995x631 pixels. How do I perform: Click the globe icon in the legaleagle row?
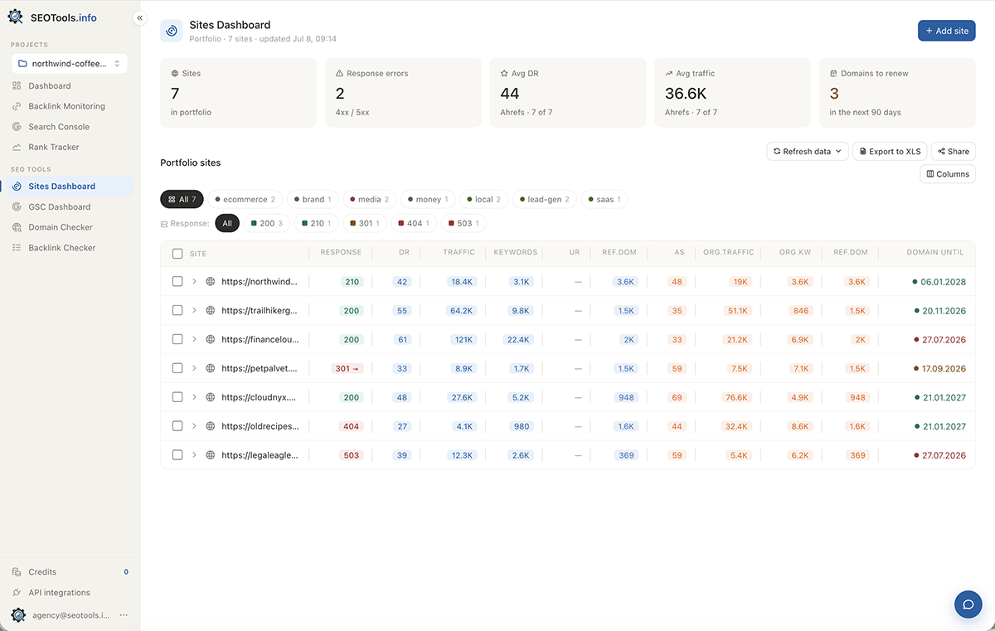(x=211, y=455)
